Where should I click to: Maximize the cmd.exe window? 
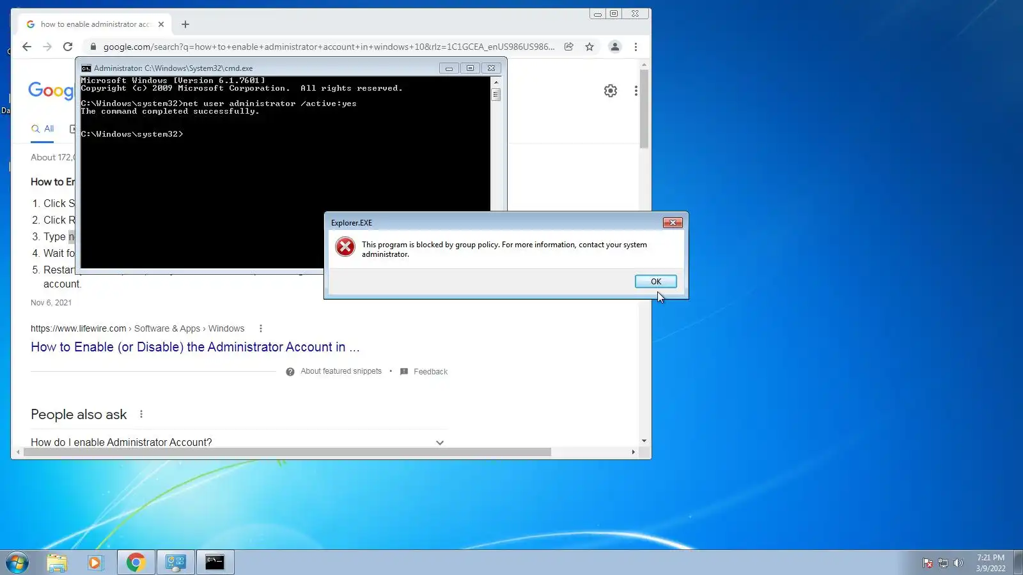click(470, 68)
